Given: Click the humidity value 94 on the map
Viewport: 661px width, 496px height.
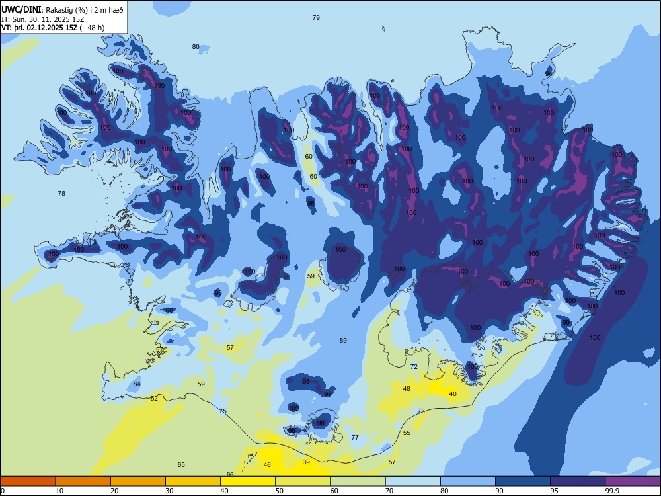Looking at the screenshot, I should click(549, 73).
